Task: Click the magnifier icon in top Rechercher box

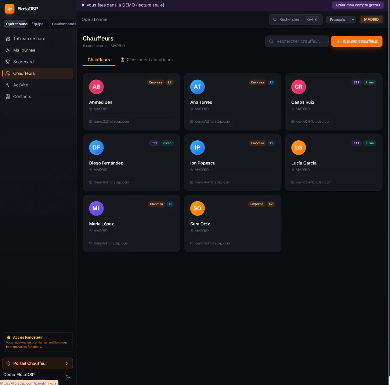Action: coord(275,20)
